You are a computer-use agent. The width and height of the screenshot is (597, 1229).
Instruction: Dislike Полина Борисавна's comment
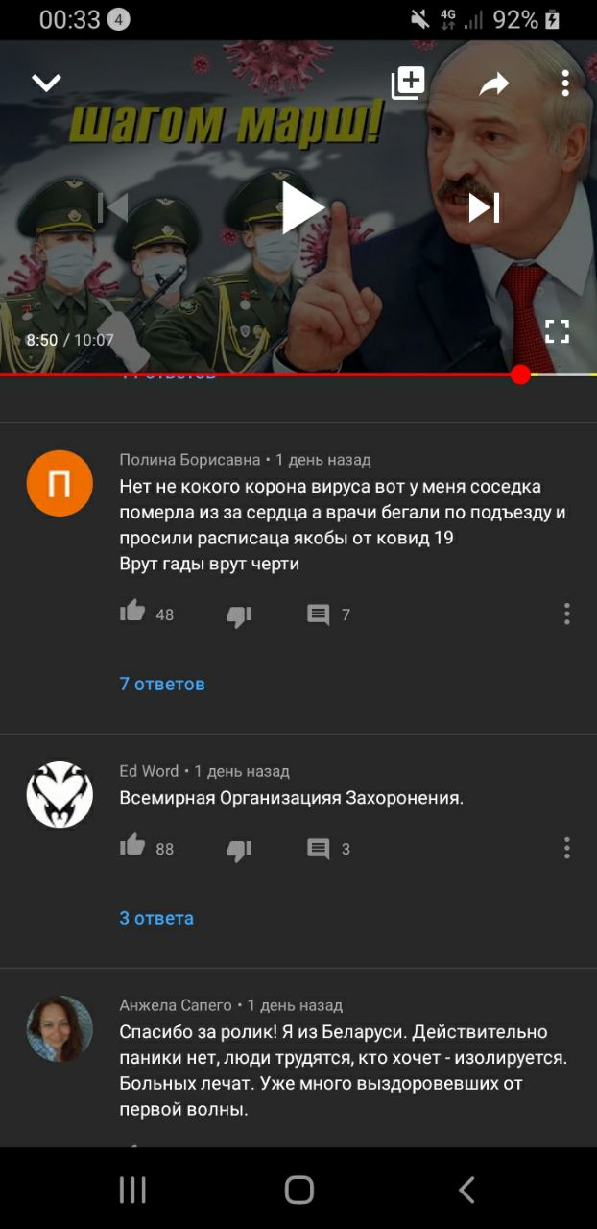(239, 615)
